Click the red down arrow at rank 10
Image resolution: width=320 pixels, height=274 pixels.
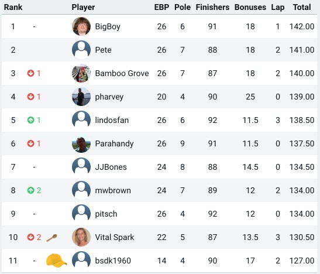tap(30, 237)
